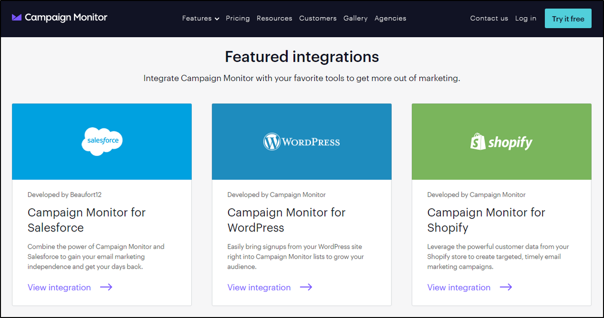604x318 pixels.
Task: Open View integration link for Salesforce
Action: (x=59, y=288)
